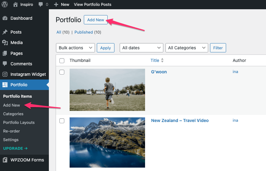Open the Bulk actions dropdown
The width and height of the screenshot is (266, 171).
pos(75,48)
